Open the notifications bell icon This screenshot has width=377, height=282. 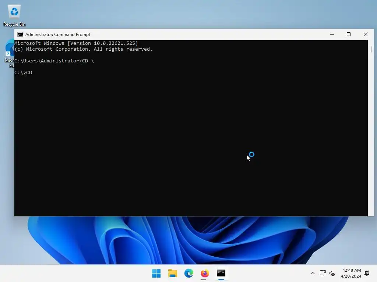pos(367,273)
